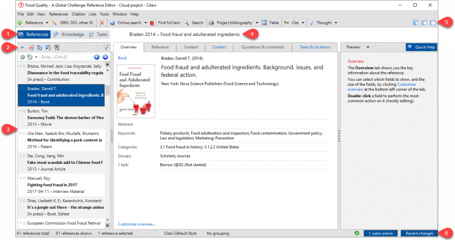This screenshot has width=455, height=240.
Task: Expand the Project bibliography dropdown arrow
Action: pos(257,23)
